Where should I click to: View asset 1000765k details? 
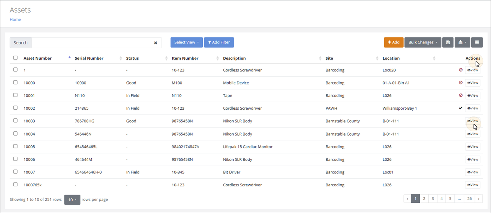point(472,185)
